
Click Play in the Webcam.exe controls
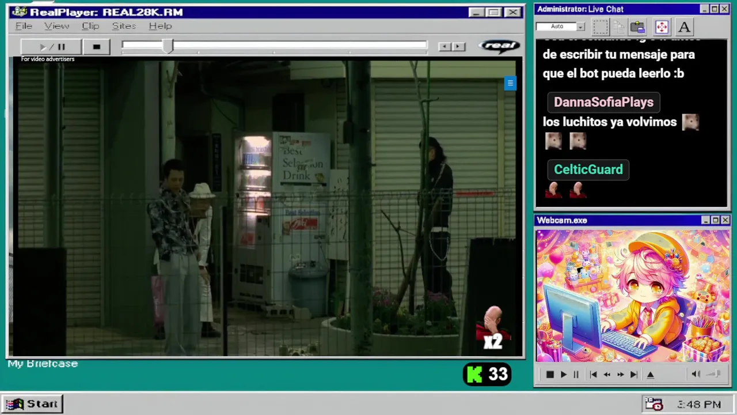point(564,375)
